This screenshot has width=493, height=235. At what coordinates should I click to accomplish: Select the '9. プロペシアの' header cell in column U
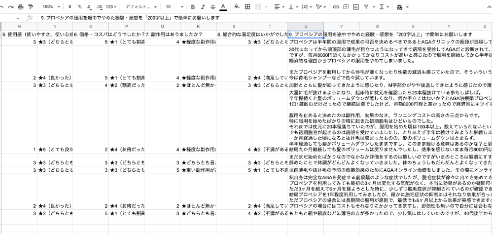[x=306, y=35]
